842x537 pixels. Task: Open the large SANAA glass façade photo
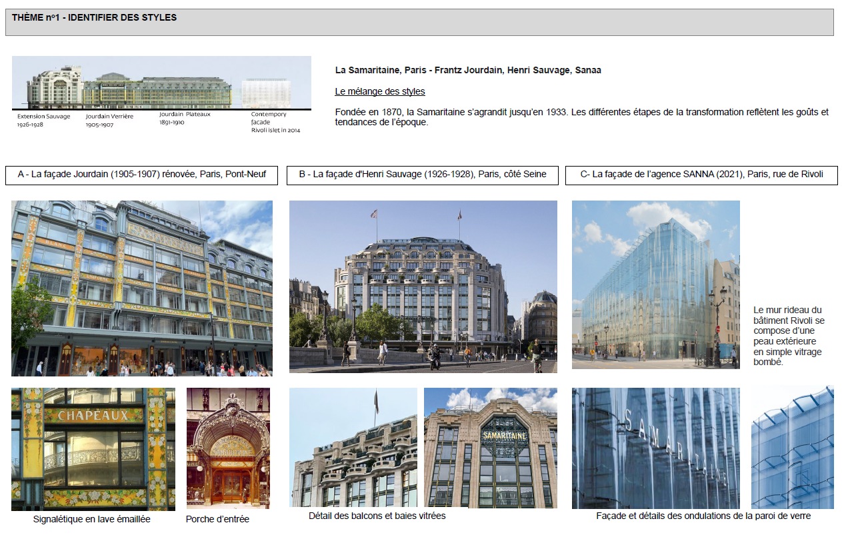(x=655, y=284)
